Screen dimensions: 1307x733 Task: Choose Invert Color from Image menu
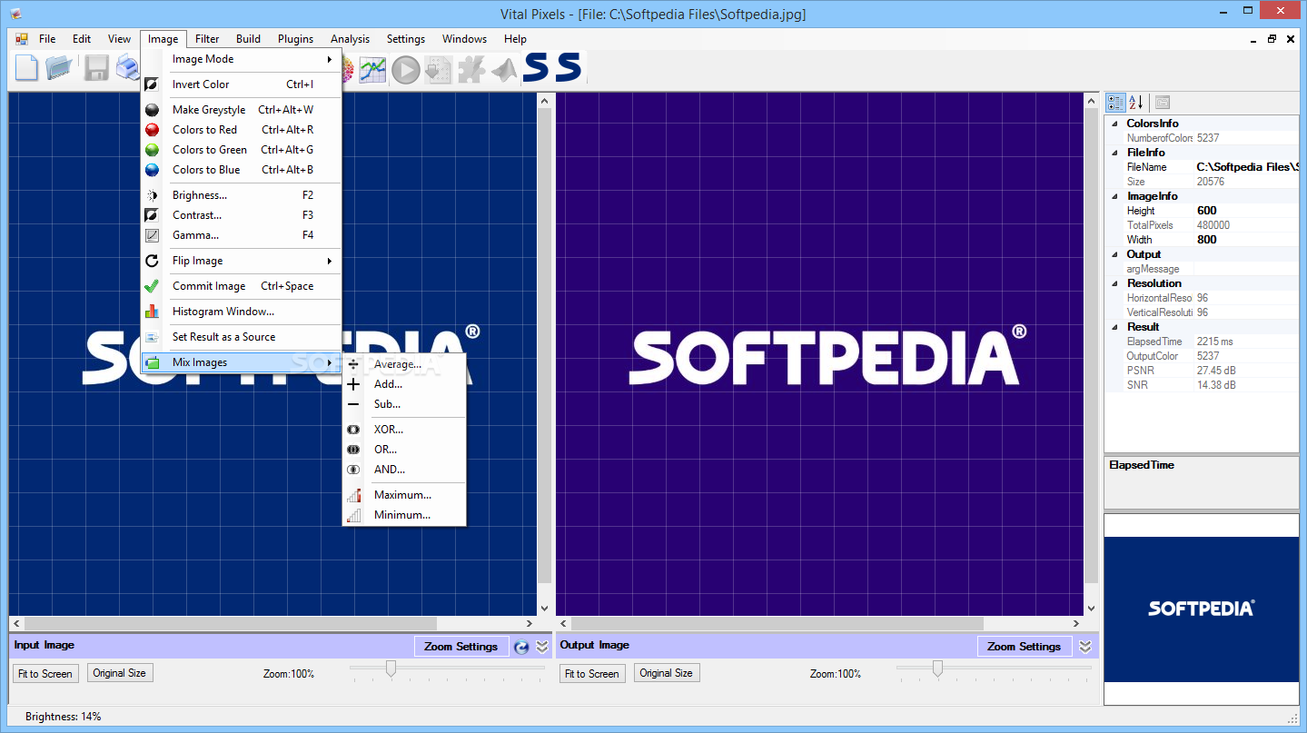tap(242, 84)
